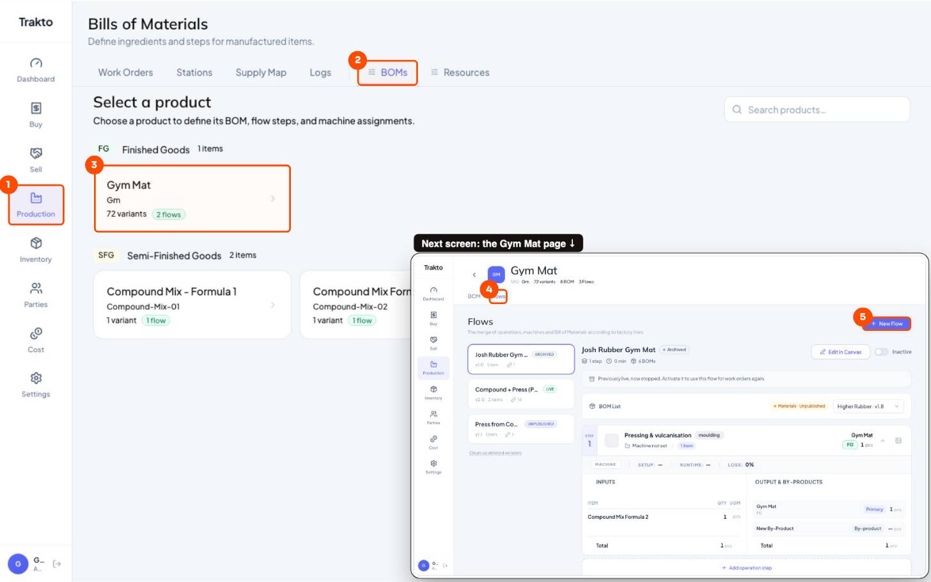Open Settings in the Gym Mat page sidebar
This screenshot has height=582, width=931.
pyautogui.click(x=434, y=466)
